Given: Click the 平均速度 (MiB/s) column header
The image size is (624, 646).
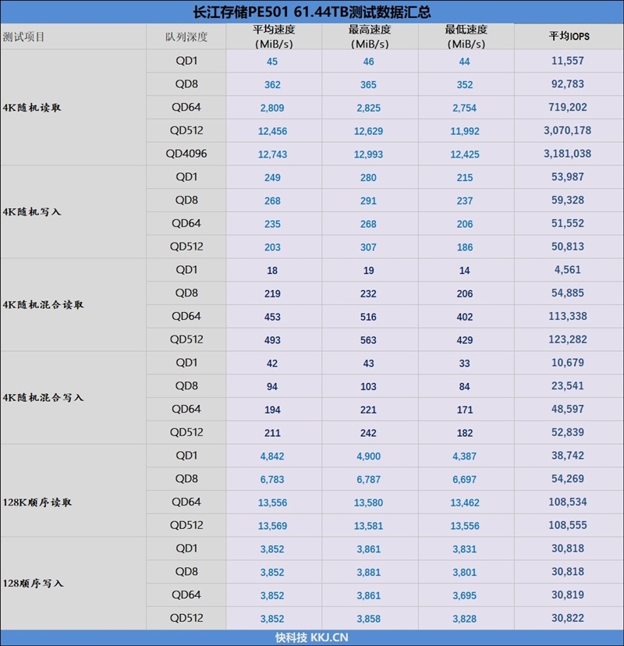Looking at the screenshot, I should click(x=274, y=37).
